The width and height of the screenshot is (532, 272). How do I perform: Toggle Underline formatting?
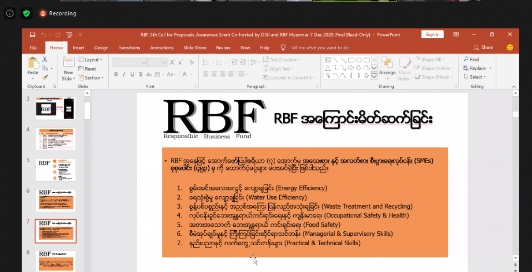tap(132, 74)
